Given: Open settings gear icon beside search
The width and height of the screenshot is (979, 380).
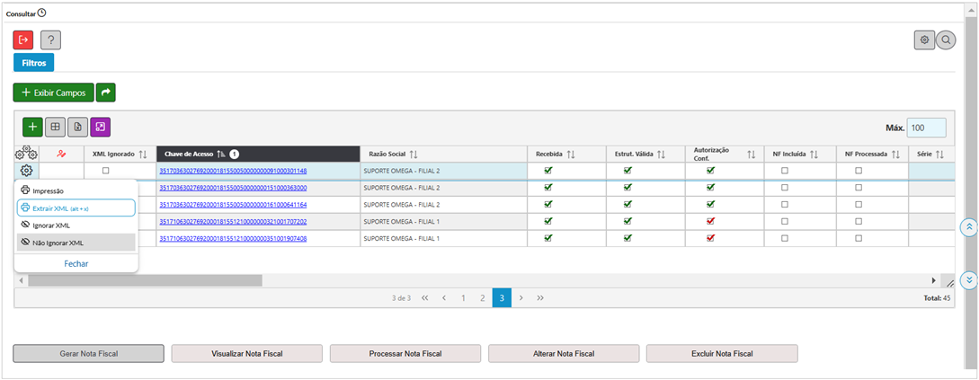Looking at the screenshot, I should click(924, 40).
